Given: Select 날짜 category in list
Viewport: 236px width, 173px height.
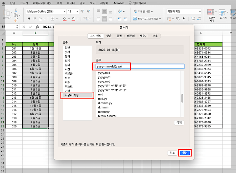Looking at the screenshot, I should click(67, 65).
